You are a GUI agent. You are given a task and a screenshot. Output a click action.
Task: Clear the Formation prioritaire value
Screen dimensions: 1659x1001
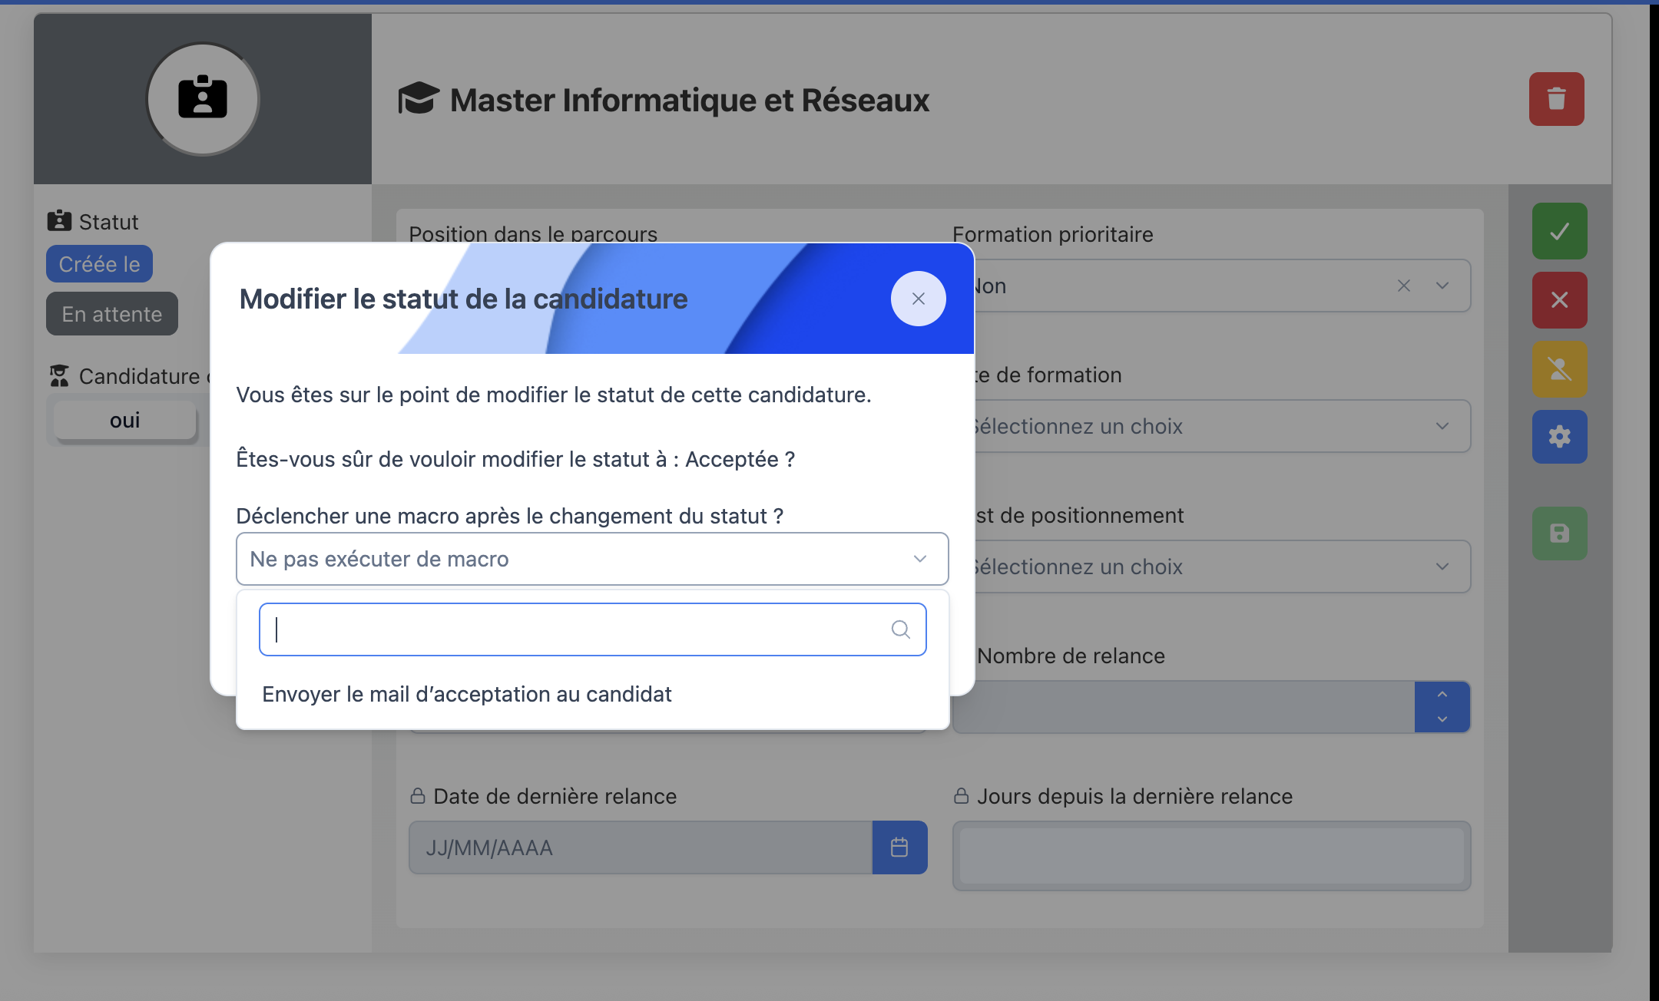pos(1404,286)
